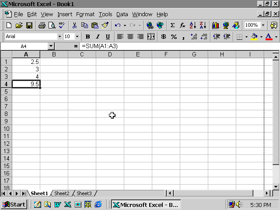The width and height of the screenshot is (280, 210).
Task: Click the Merge and Center icon
Action: (x=151, y=37)
